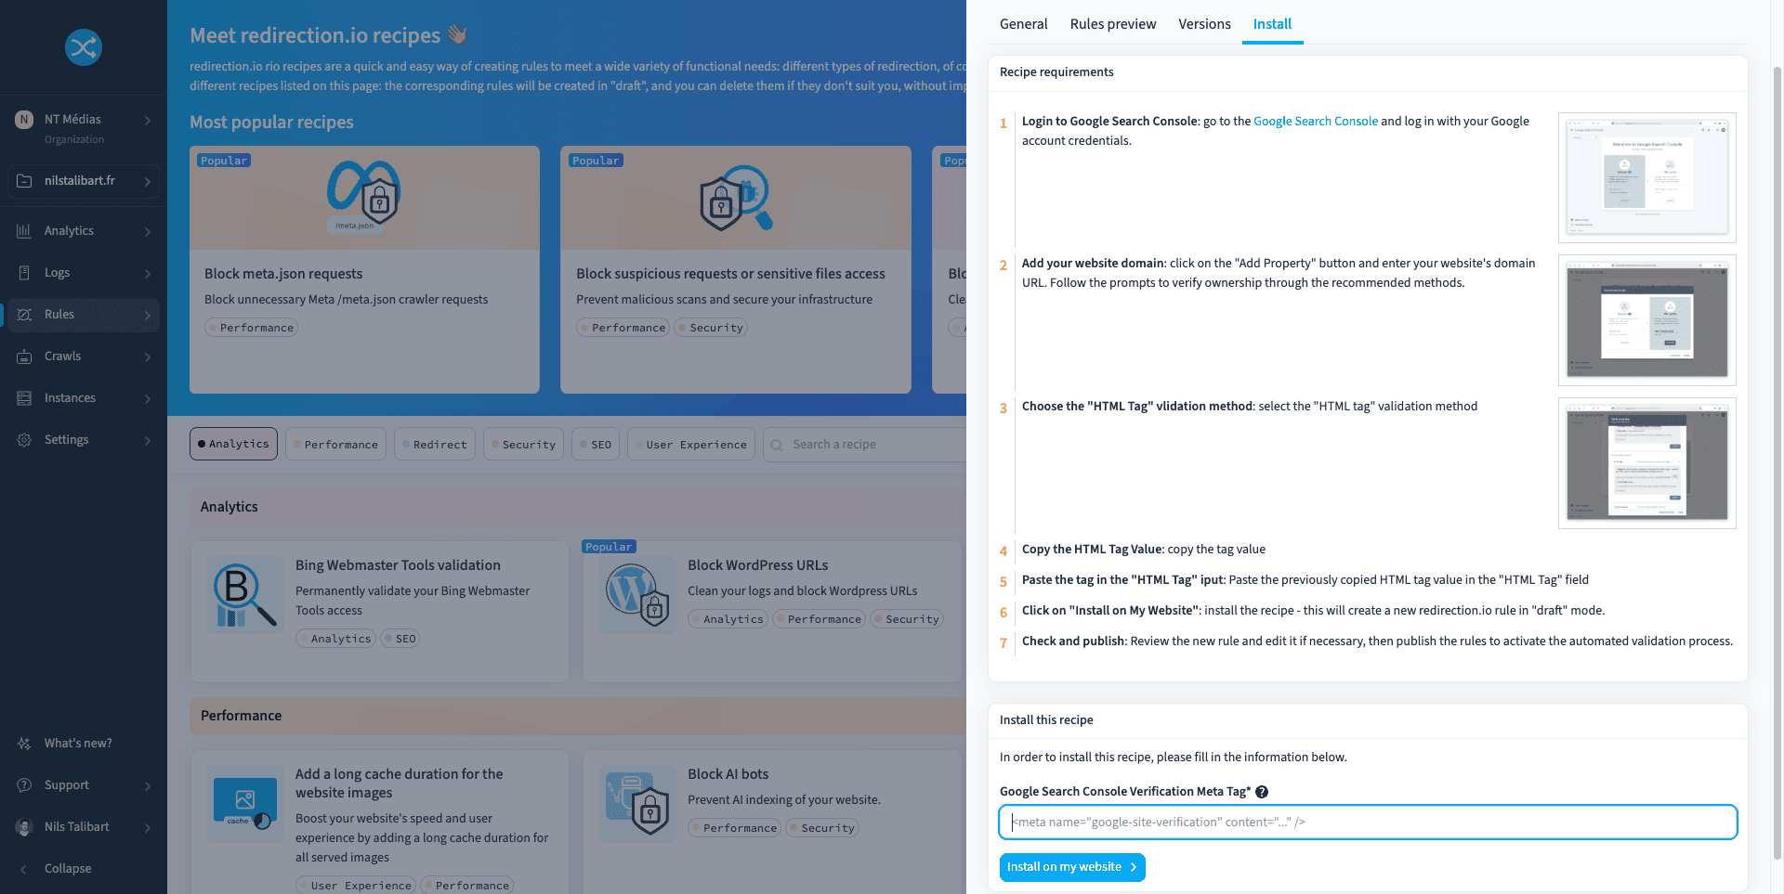1784x894 pixels.
Task: Click the search magnifier icon in recipe search
Action: pyautogui.click(x=777, y=446)
